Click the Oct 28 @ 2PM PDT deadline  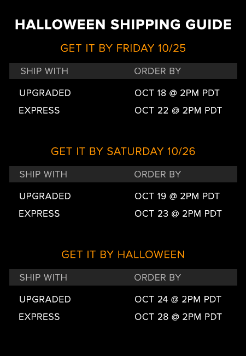(x=178, y=317)
